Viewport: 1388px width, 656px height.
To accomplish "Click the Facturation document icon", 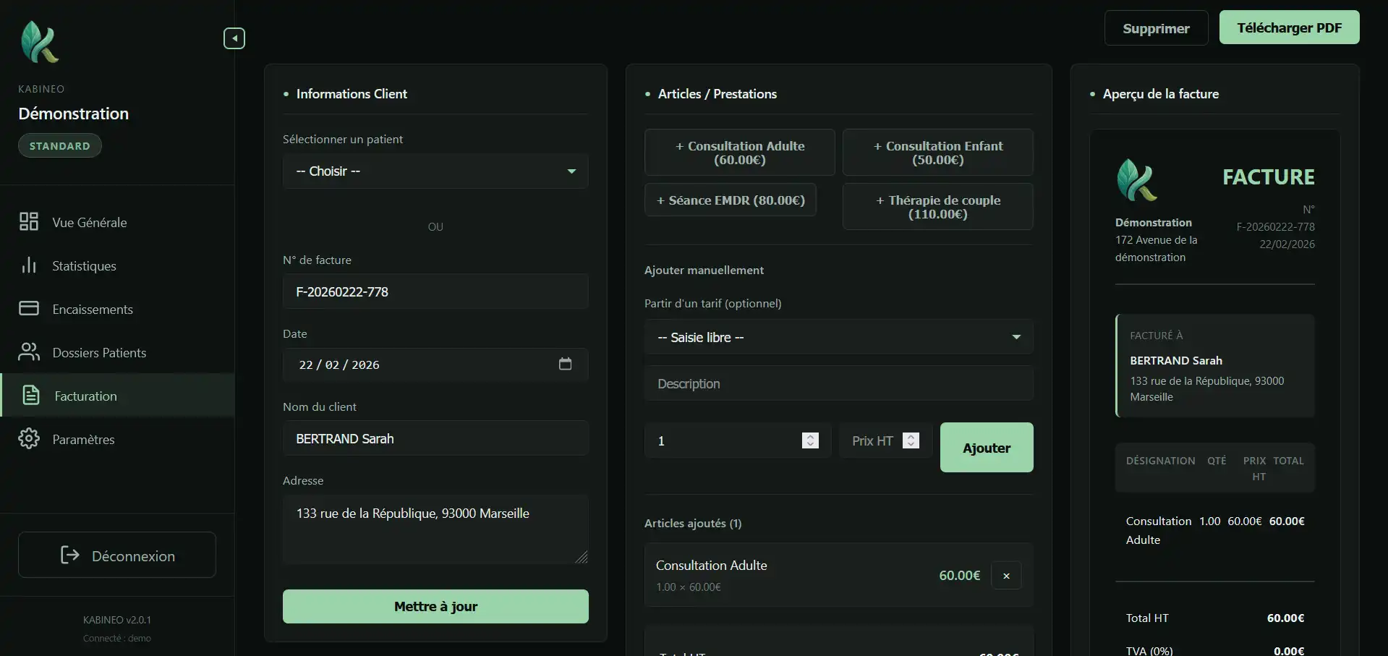I will pos(30,396).
